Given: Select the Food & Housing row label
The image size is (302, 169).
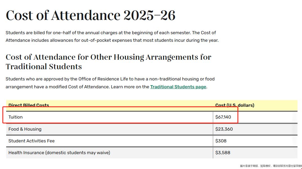Looking at the screenshot, I should [x=25, y=129].
